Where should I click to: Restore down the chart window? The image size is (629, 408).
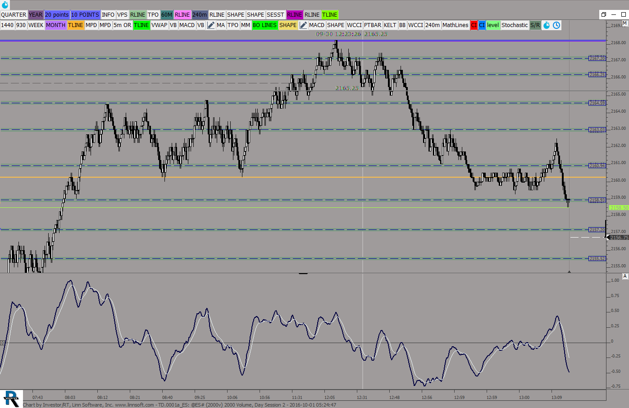(x=604, y=14)
